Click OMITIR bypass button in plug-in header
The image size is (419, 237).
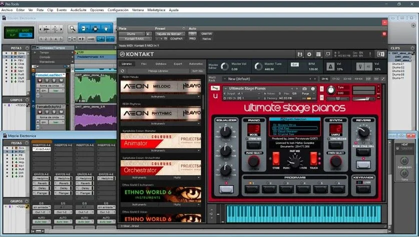(x=207, y=34)
